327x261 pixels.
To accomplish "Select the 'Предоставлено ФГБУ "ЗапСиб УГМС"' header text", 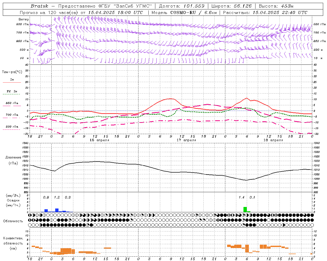I will (x=105, y=6).
